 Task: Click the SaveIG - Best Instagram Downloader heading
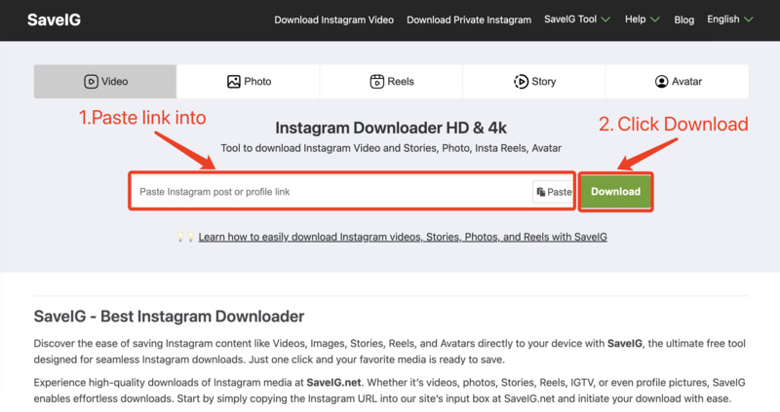pos(169,317)
